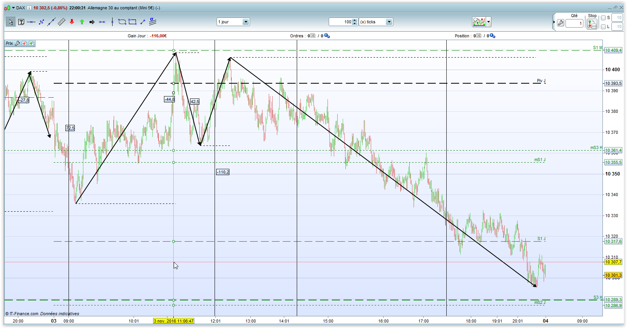Screen dimensions: 627x328
Task: Select the sigma regression channel tool
Action: click(153, 22)
